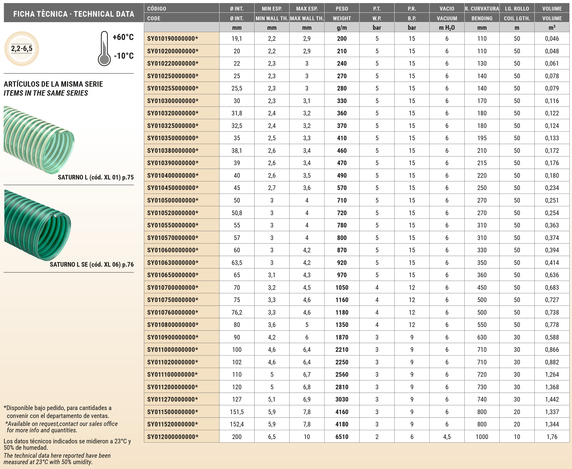Select code SY010190000000* in the table
This screenshot has width=572, height=469.
coord(173,39)
